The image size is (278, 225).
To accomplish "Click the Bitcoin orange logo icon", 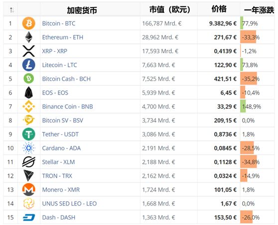I will click(28, 23).
